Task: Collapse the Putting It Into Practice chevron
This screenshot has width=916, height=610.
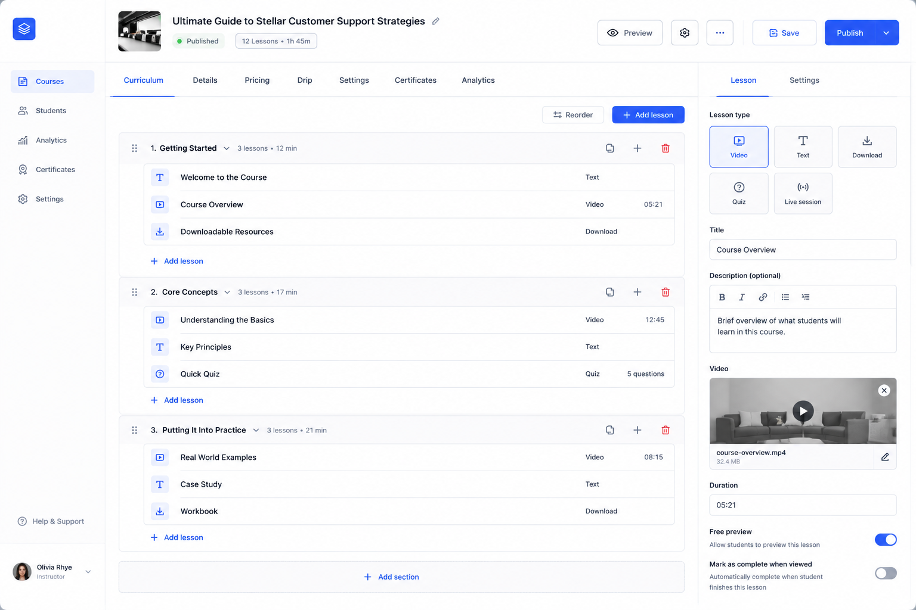Action: pos(256,430)
